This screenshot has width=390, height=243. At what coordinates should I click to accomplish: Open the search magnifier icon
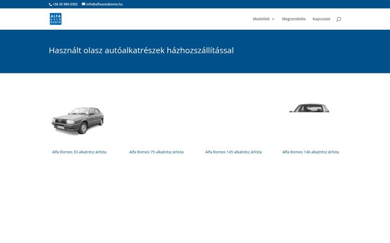(x=339, y=19)
